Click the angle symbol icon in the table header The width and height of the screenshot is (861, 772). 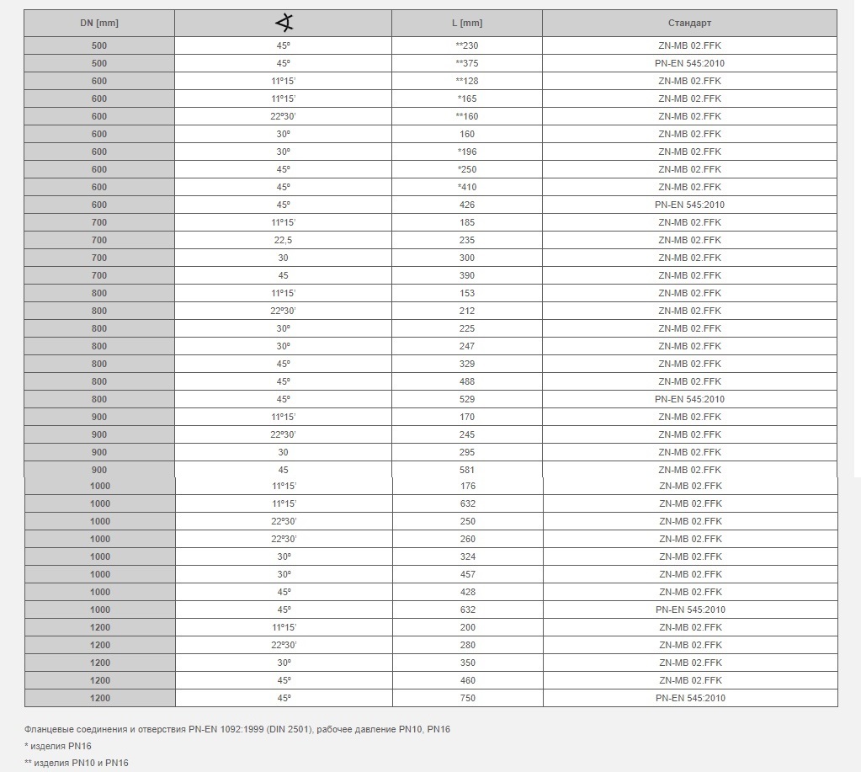(284, 23)
